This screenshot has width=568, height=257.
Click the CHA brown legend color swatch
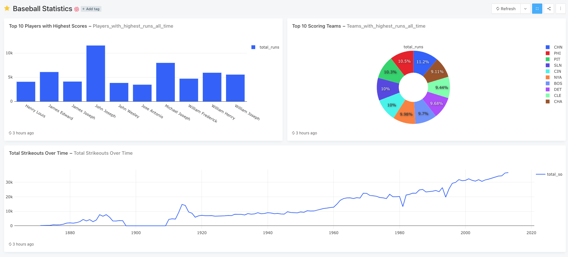pyautogui.click(x=548, y=102)
